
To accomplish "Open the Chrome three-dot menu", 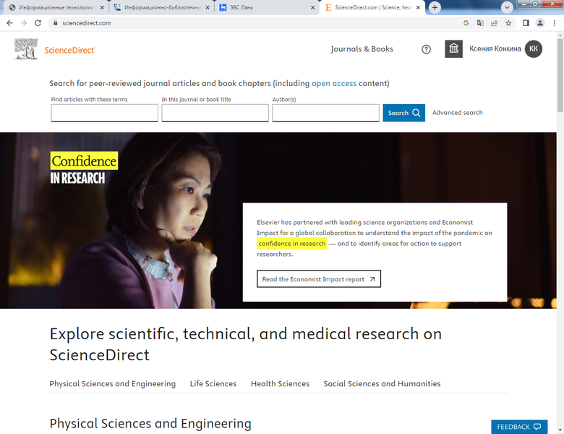I will pyautogui.click(x=555, y=23).
